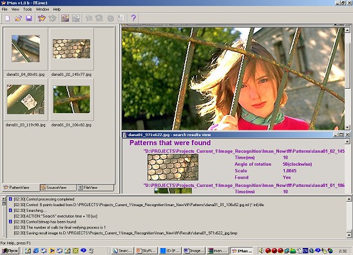The image size is (353, 255).
Task: Select pattern thumbnail dana01_03_119x98.jpg
Action: point(25,100)
